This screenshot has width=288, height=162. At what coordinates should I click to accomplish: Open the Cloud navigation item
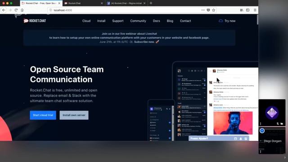point(86,21)
